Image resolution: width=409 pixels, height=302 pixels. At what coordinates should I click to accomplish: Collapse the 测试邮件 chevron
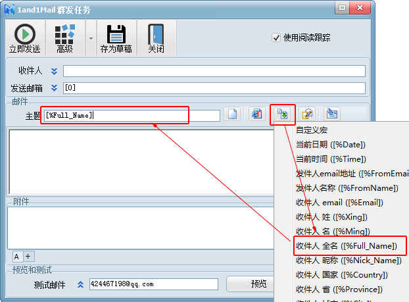(x=80, y=284)
